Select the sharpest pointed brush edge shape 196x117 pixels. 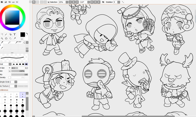[14, 64]
